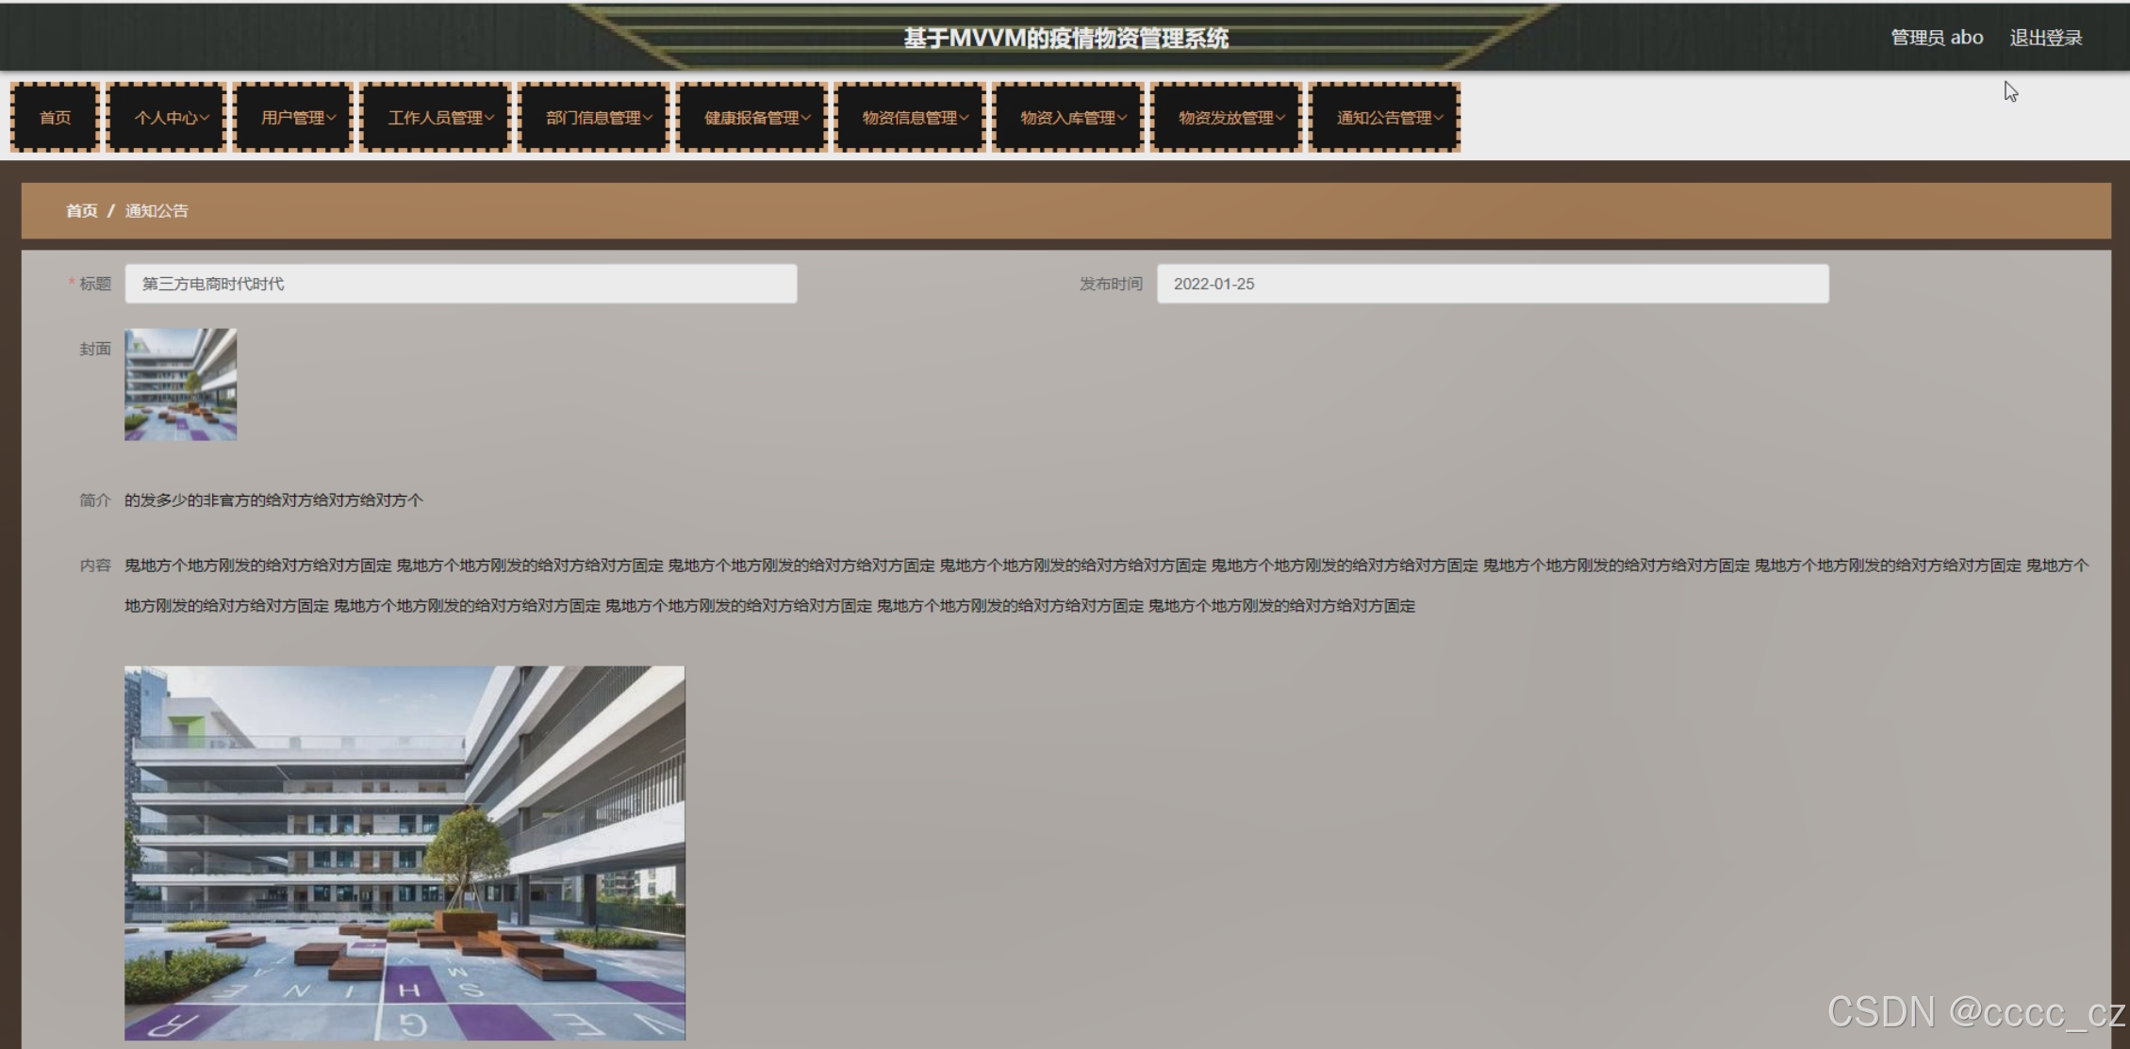Click 通知公告 in the breadcrumb
Viewport: 2130px width, 1049px height.
(x=157, y=211)
